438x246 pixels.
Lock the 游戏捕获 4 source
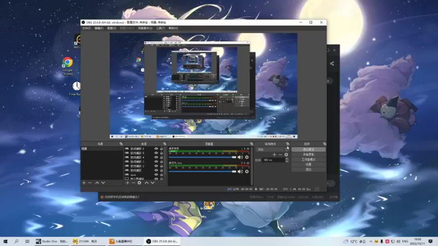162,157
